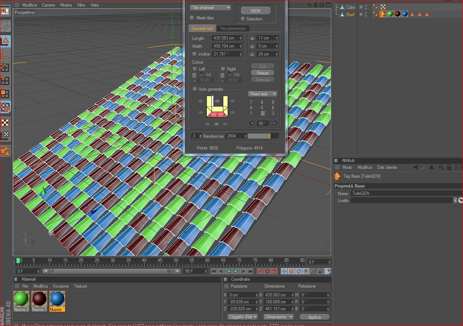Screen dimensions: 463x326
Task: Go to the start of the animation
Action: click(x=214, y=271)
